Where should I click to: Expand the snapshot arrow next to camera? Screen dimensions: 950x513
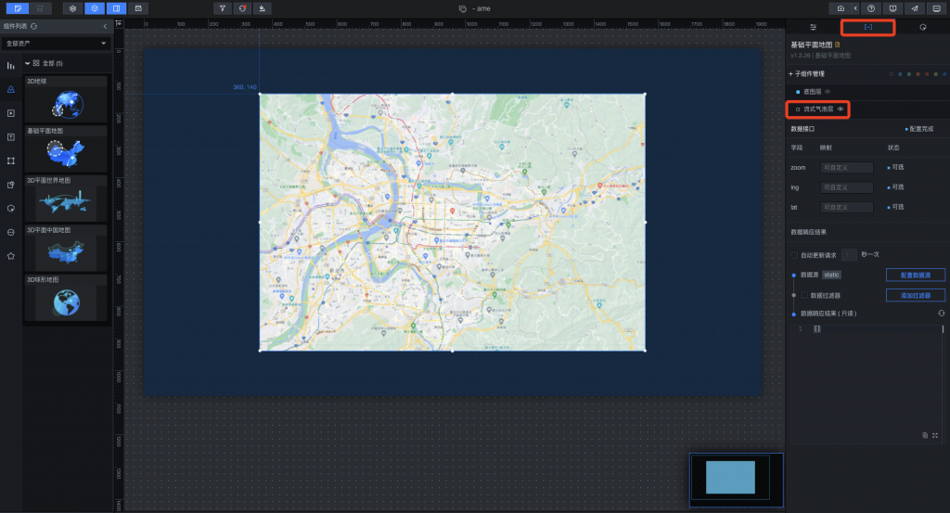(855, 8)
